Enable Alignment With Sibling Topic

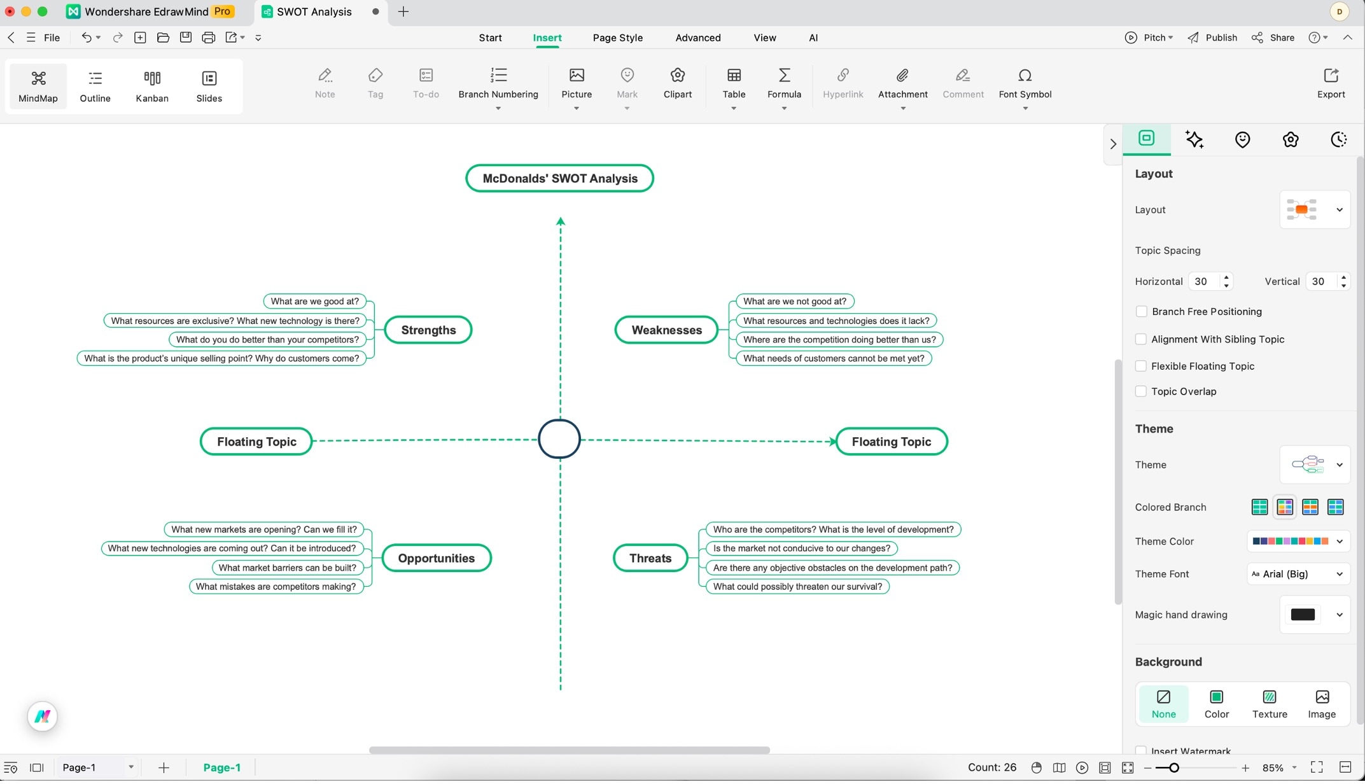[x=1141, y=340]
